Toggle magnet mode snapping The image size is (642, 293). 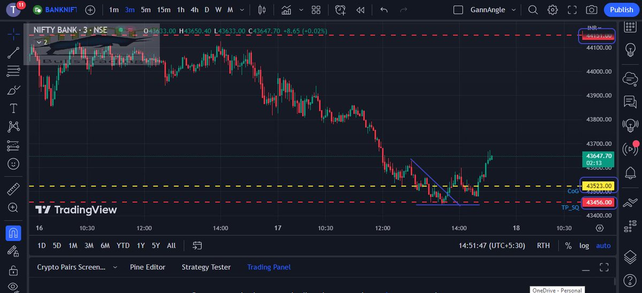coord(14,233)
